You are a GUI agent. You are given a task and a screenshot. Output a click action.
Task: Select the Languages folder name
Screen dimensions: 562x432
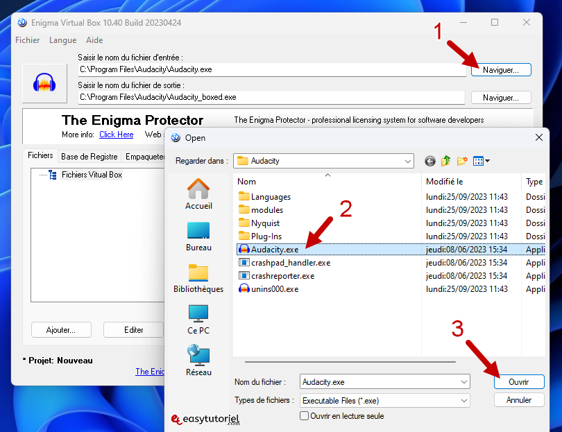click(271, 197)
